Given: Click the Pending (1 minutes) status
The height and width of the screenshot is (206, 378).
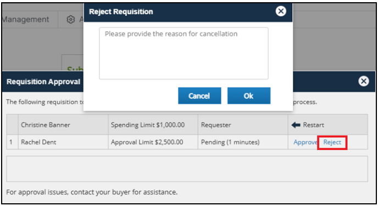Looking at the screenshot, I should pos(230,142).
